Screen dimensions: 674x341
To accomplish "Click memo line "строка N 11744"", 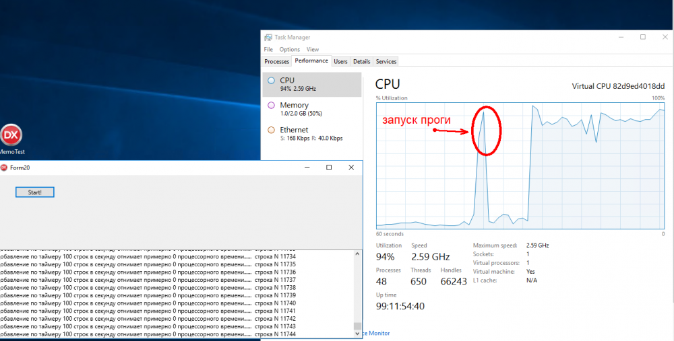I will click(275, 334).
